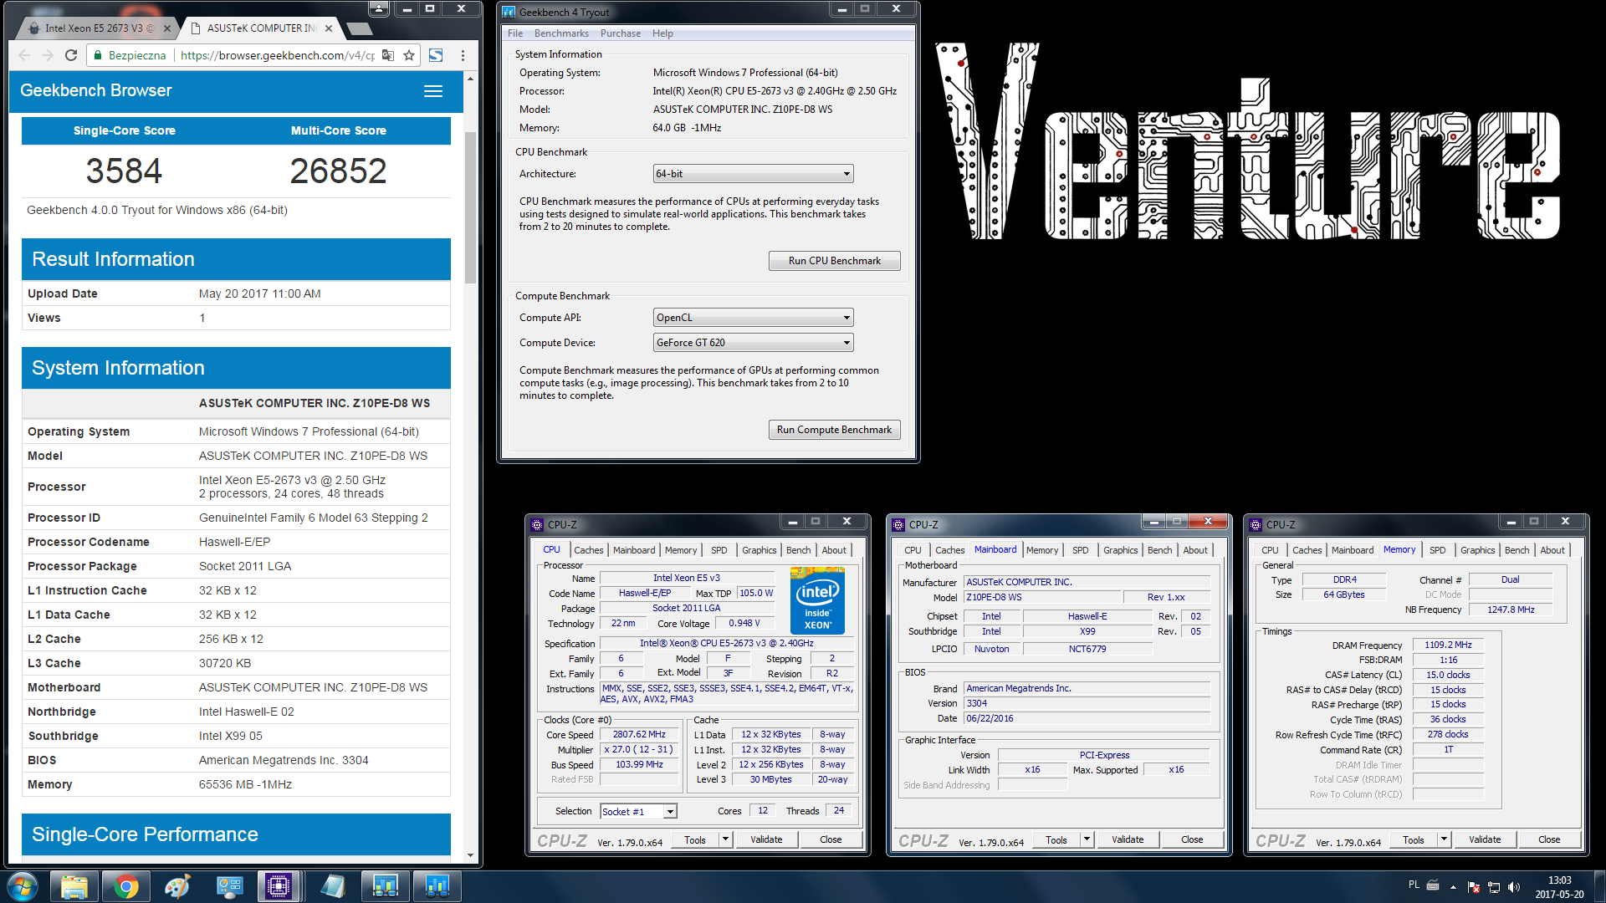Open the File menu in Geekbench 4
This screenshot has width=1606, height=903.
point(515,33)
